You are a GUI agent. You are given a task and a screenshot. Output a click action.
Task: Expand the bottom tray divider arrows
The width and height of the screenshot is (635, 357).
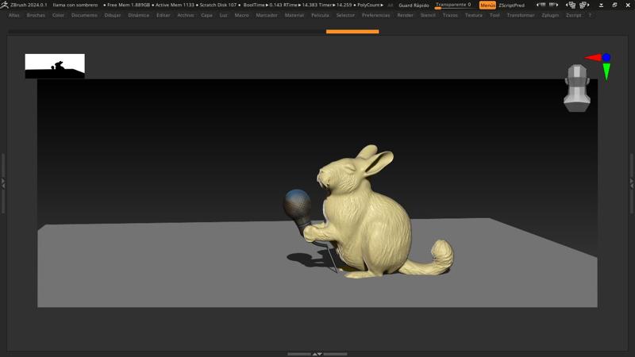317,354
